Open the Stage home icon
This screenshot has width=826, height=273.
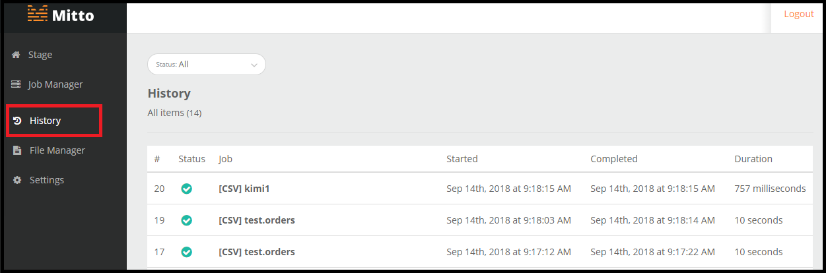click(x=17, y=55)
